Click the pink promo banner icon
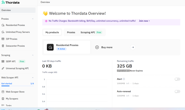This screenshot has width=185, height=110. pos(46,21)
